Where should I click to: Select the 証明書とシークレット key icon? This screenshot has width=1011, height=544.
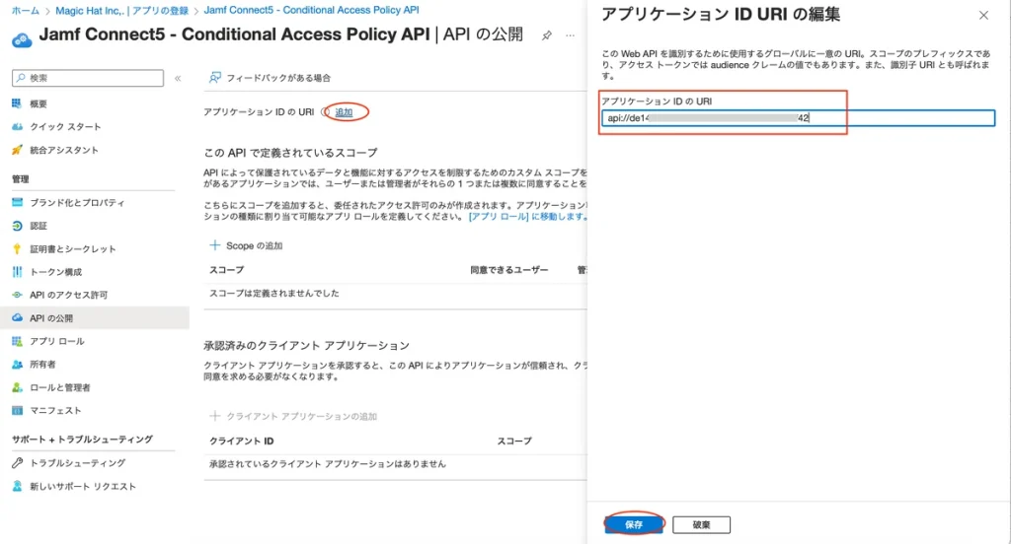pyautogui.click(x=17, y=249)
